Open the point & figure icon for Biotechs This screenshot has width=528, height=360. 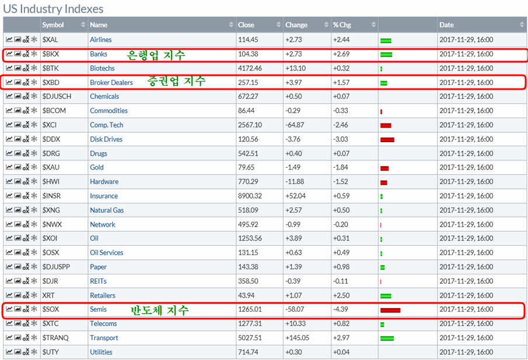[26, 68]
